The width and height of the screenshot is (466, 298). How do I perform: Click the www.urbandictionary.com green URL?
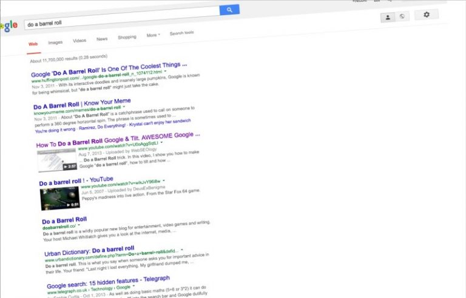click(x=112, y=256)
